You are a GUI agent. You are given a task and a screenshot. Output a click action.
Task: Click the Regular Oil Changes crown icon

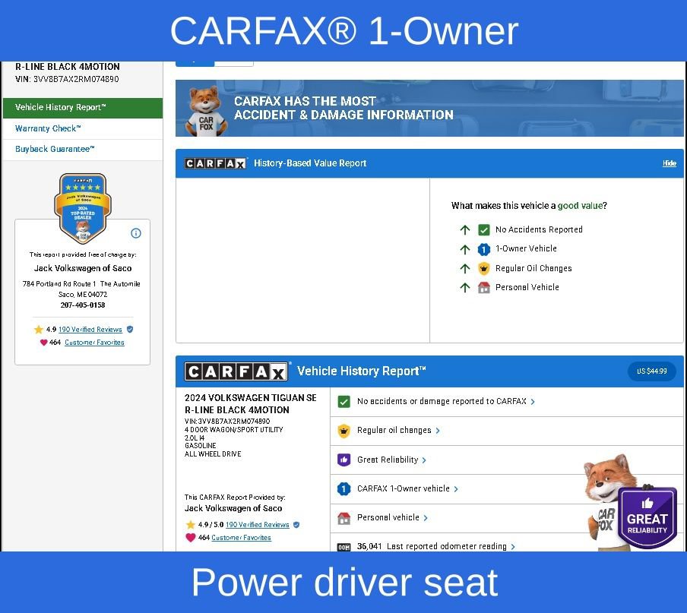[x=484, y=268]
